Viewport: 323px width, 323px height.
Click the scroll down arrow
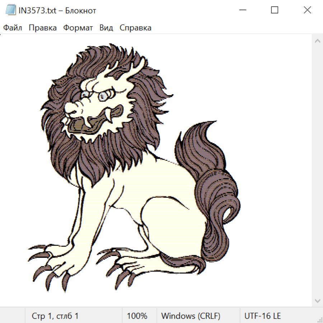click(317, 300)
